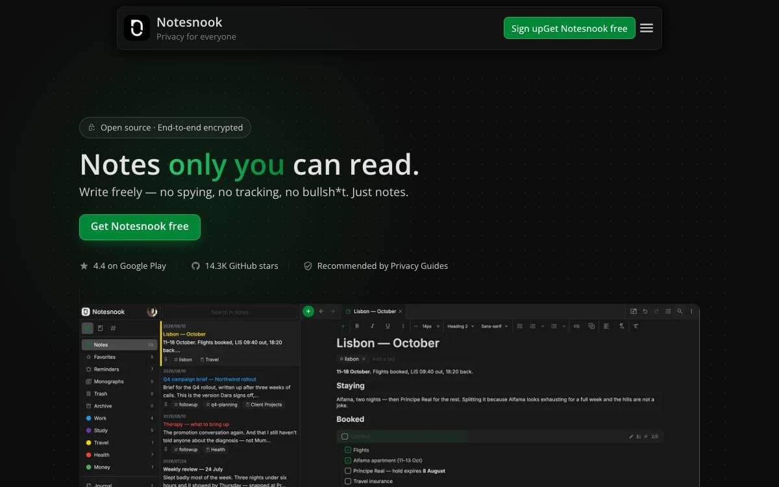Viewport: 779px width, 487px height.
Task: Click the Get Notesnook free hero button
Action: coord(140,227)
